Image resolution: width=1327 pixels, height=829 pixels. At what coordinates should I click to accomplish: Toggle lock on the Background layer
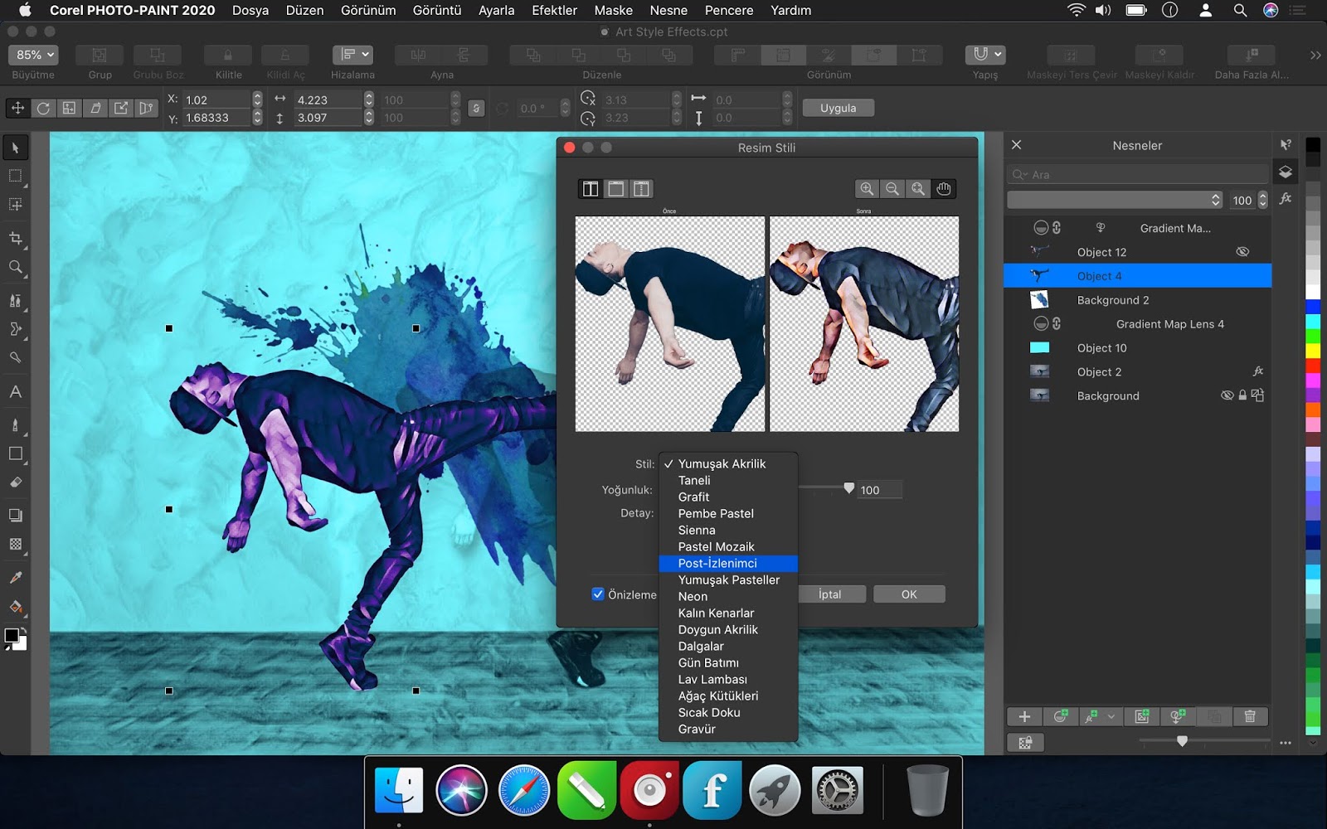click(x=1242, y=395)
